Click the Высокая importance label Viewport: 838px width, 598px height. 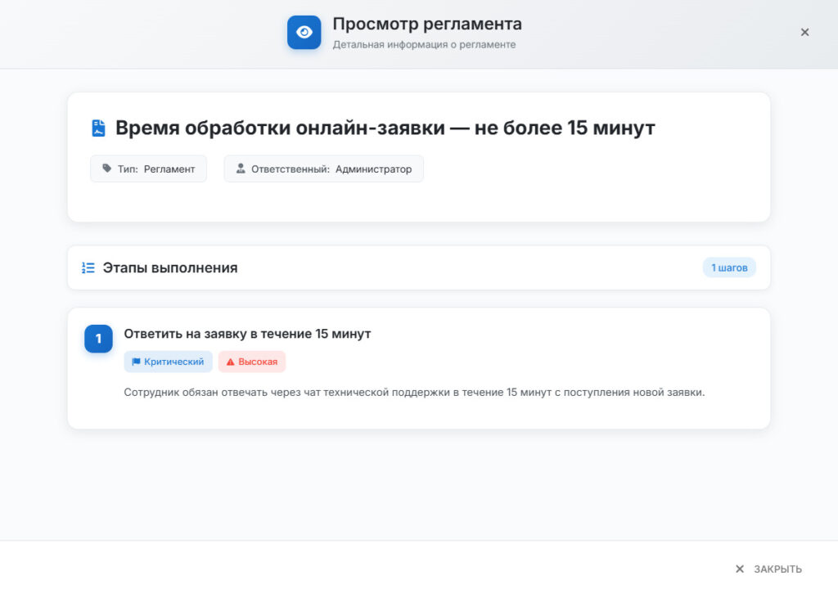(x=258, y=362)
